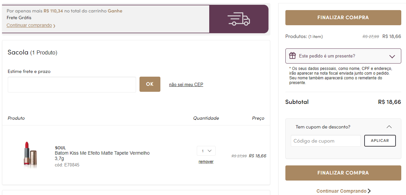Viewport: 406px width, 195px height.
Task: Click the 'remover' link for the lipstick
Action: click(206, 162)
